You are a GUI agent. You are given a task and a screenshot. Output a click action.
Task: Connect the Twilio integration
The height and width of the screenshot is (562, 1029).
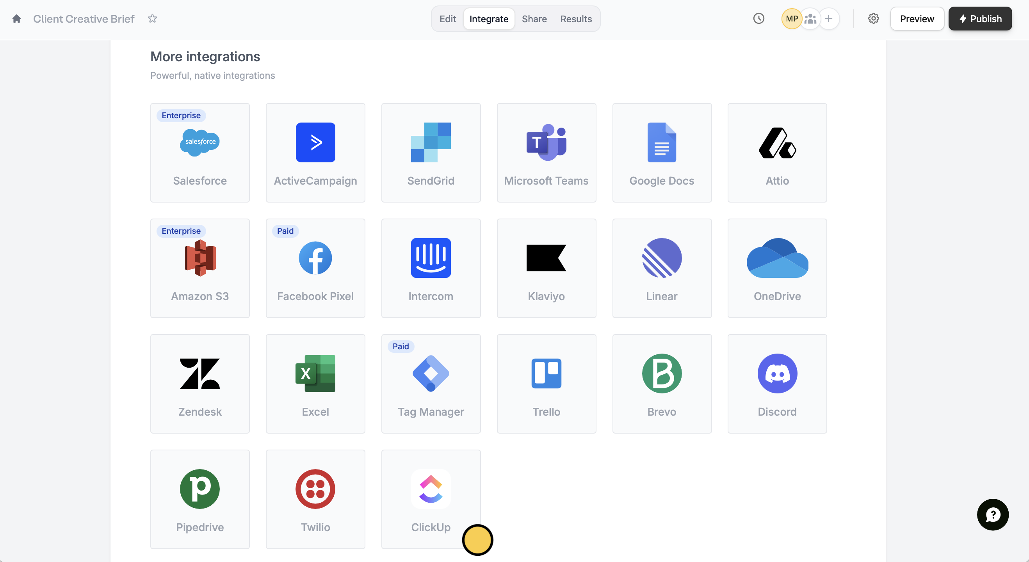315,499
